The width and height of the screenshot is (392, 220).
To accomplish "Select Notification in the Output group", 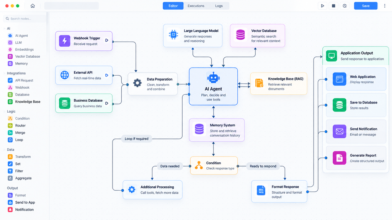I will point(24,210).
